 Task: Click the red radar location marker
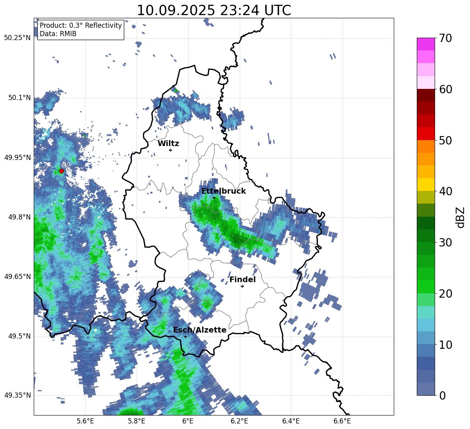(x=62, y=171)
